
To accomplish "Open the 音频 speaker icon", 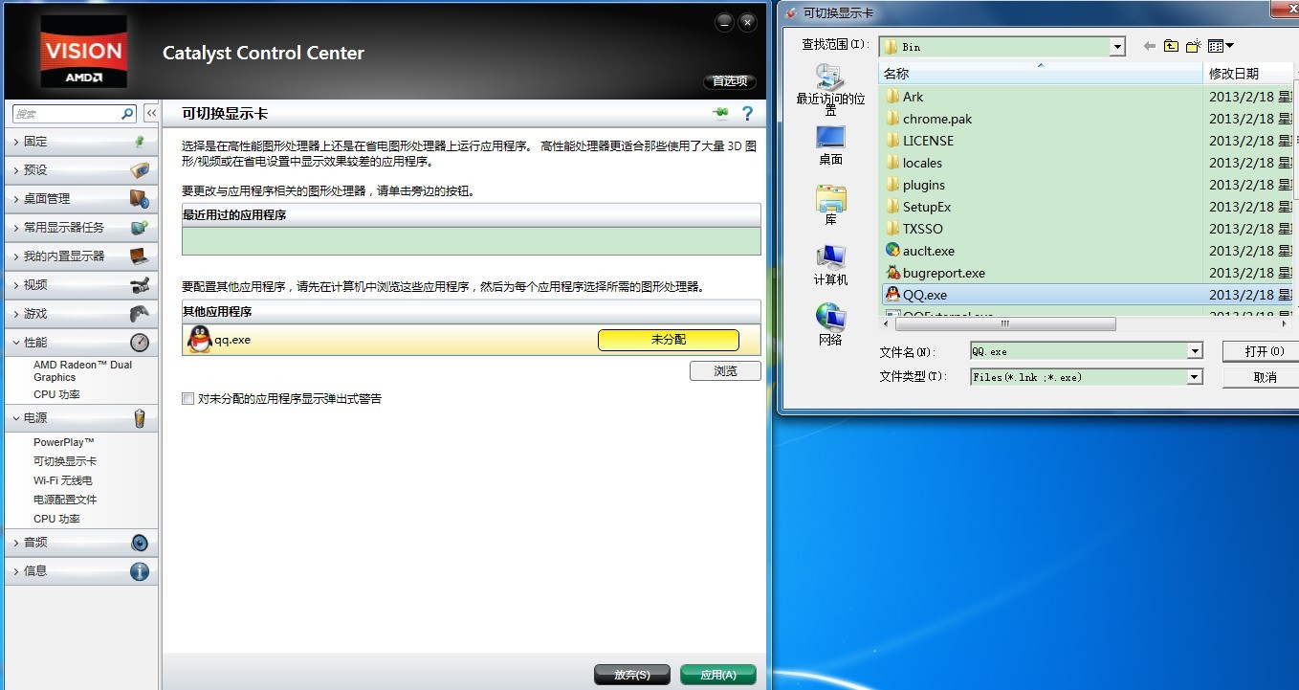I will pos(140,543).
